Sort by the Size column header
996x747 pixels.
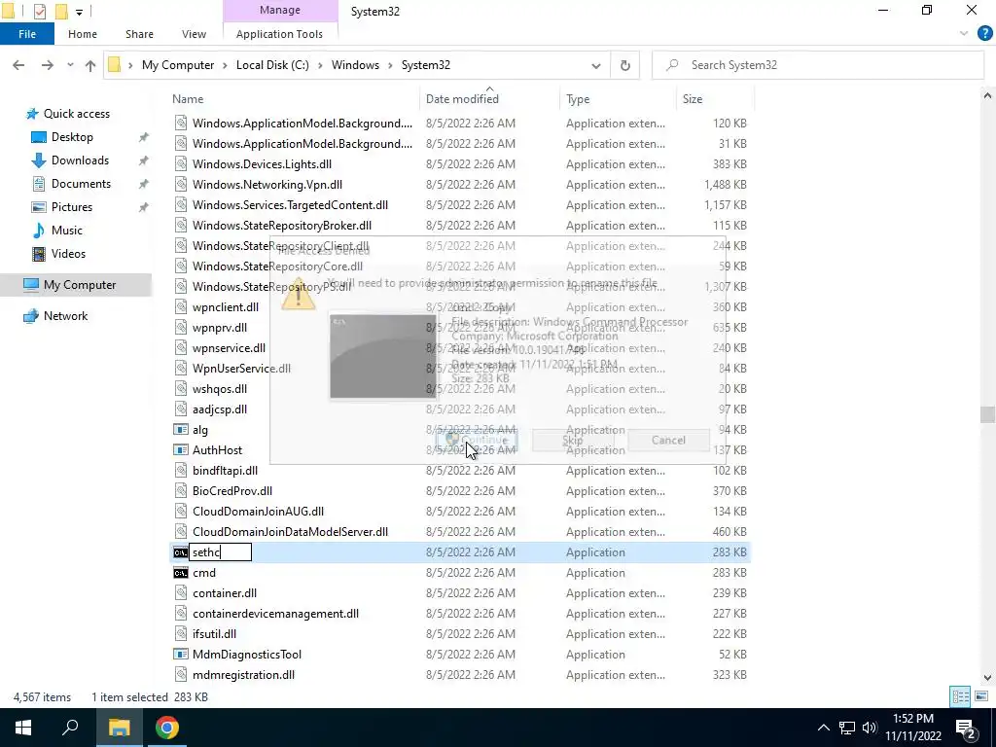click(x=693, y=99)
